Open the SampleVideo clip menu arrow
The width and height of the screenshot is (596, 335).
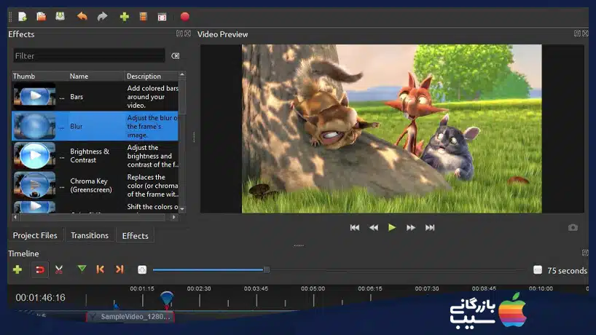point(93,317)
